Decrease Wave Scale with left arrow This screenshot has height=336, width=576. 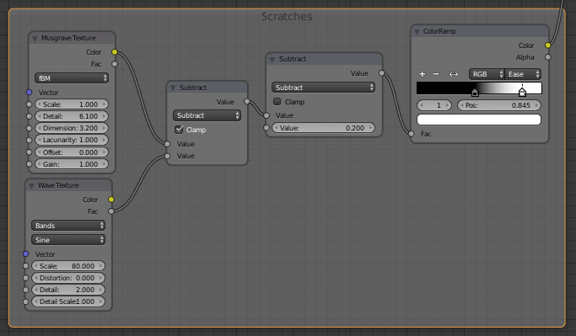(x=36, y=266)
